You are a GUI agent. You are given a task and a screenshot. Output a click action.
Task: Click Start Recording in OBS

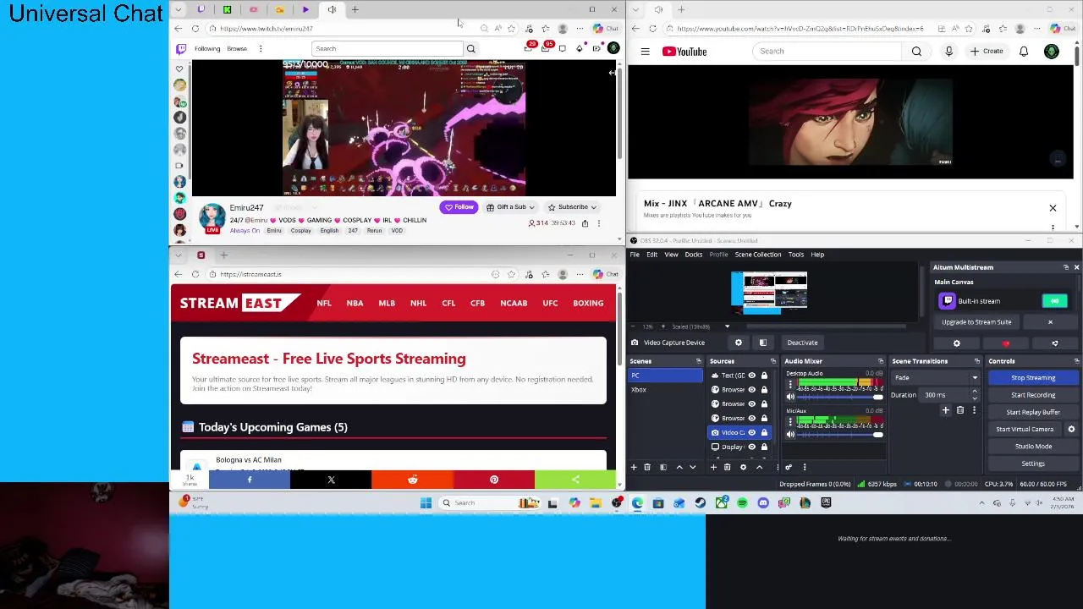[1033, 395]
